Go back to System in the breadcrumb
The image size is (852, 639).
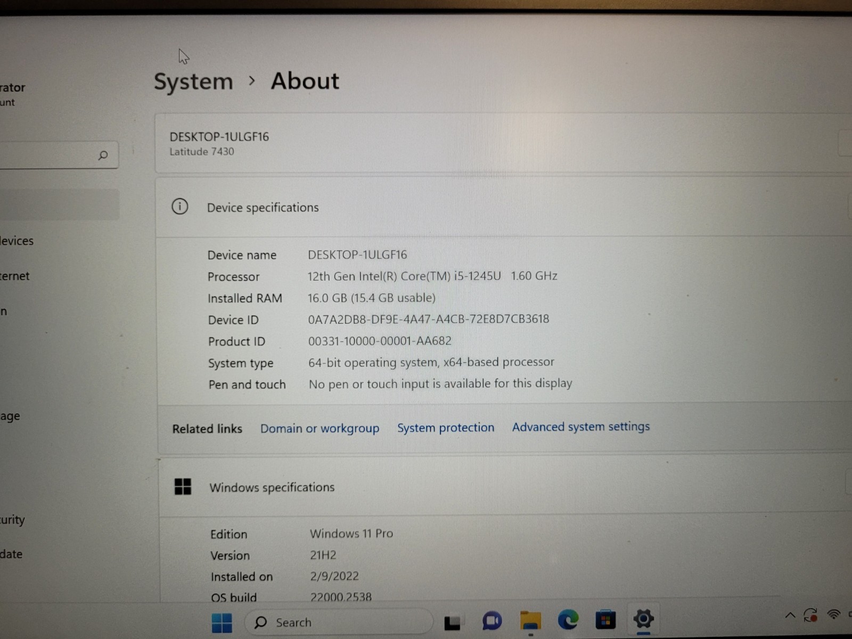click(x=193, y=81)
